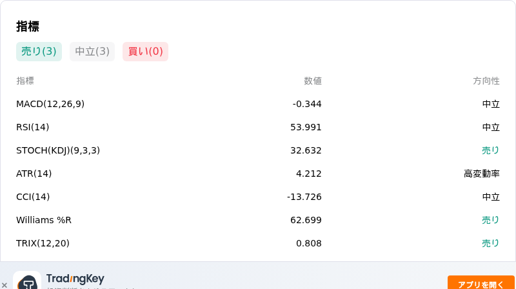
Task: Click the MACD(12,26,9) indicator row
Action: [258, 104]
